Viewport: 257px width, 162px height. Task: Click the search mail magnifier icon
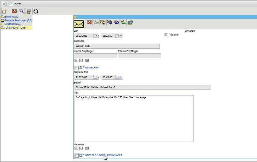[21, 11]
